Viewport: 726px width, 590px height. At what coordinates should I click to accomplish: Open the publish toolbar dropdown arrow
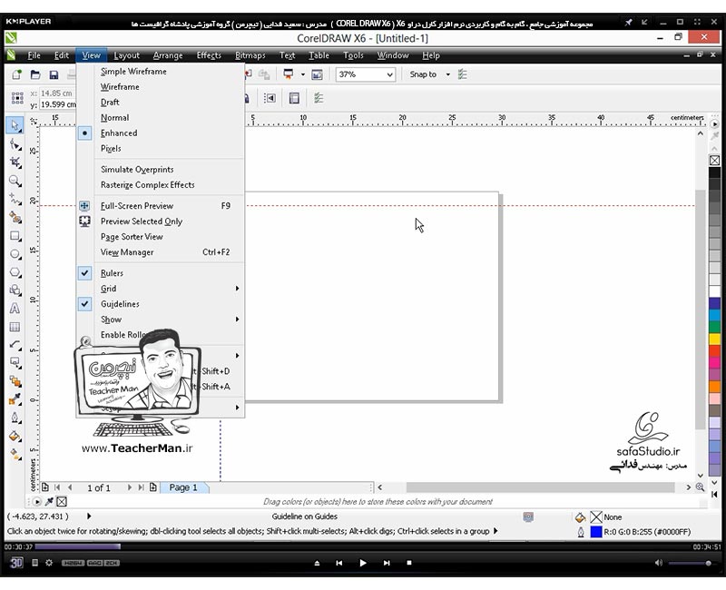[303, 74]
